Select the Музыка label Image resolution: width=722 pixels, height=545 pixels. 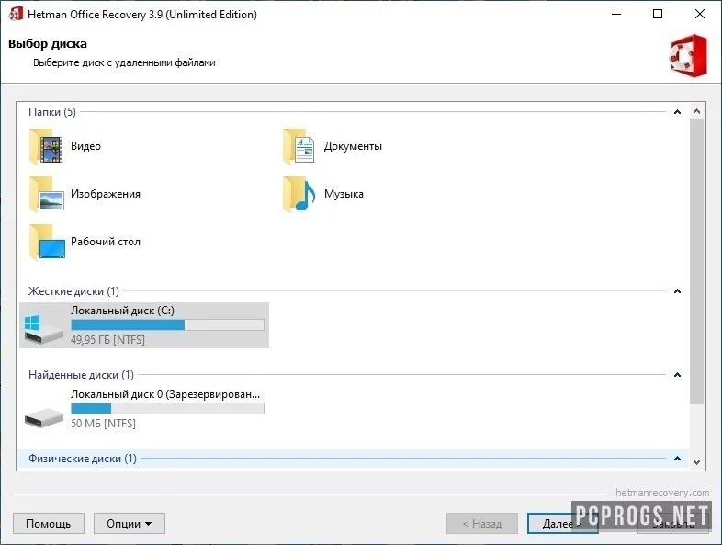pos(344,194)
